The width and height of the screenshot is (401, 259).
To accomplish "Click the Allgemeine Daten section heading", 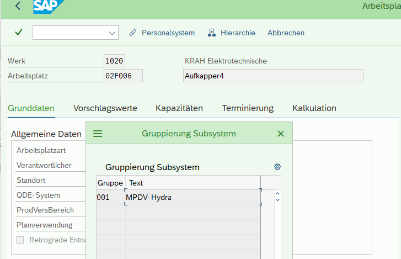I will [x=46, y=134].
